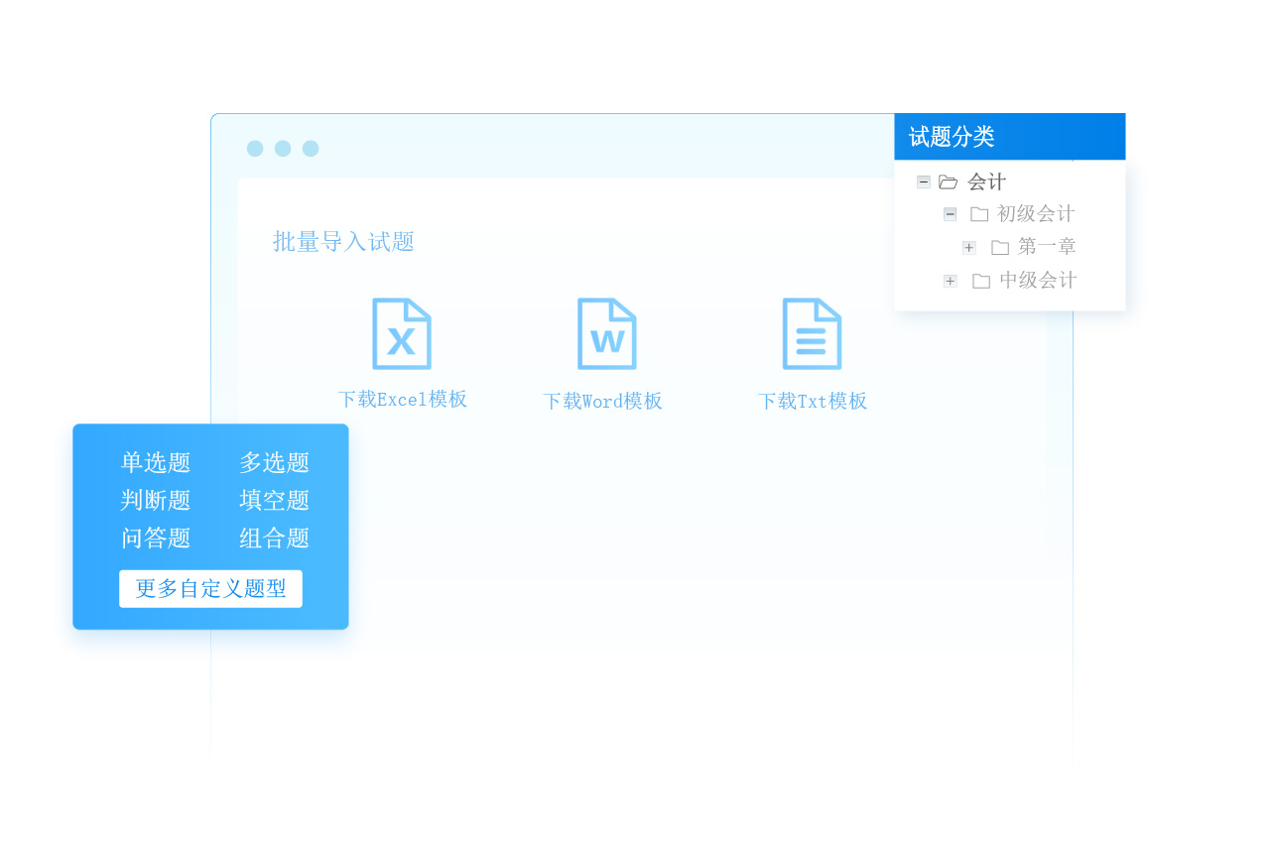
Task: Select the 多选题 question type
Action: click(275, 462)
